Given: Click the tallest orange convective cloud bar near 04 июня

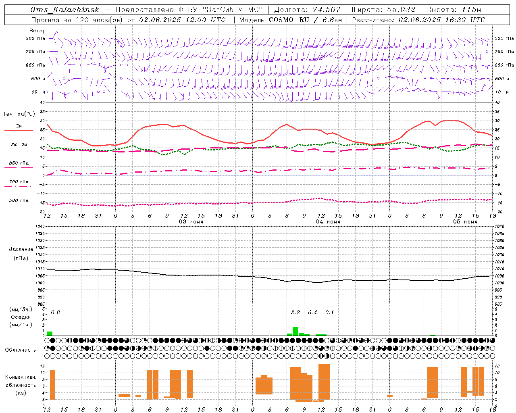Looking at the screenshot, I should (x=324, y=382).
